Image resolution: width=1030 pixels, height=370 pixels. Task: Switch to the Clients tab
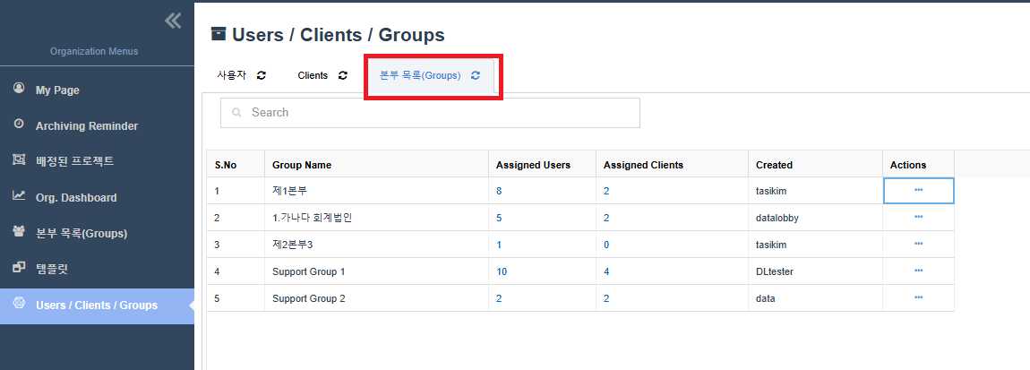313,76
